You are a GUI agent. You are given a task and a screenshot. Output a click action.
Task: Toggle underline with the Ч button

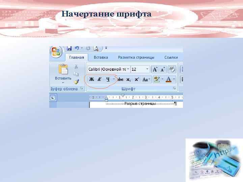coord(108,80)
